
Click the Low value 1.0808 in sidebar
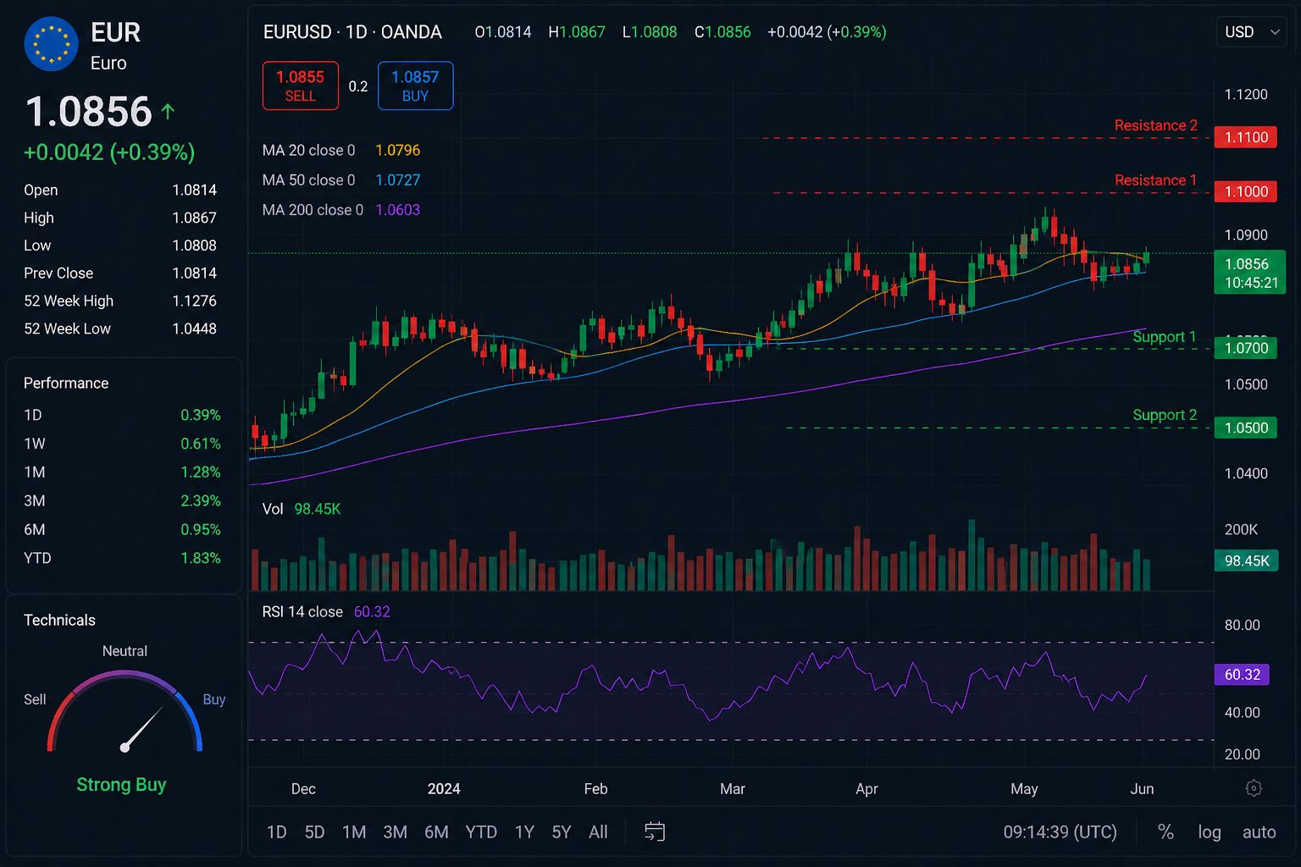(194, 246)
